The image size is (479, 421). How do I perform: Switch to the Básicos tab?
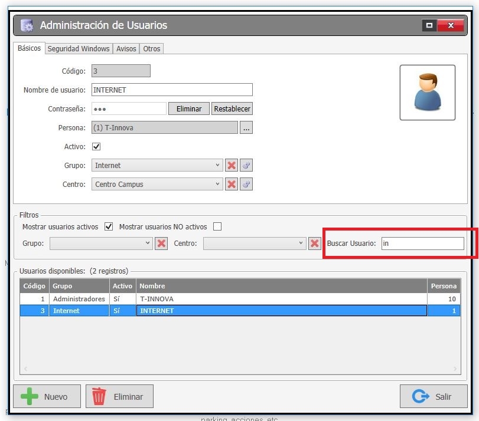tap(30, 48)
